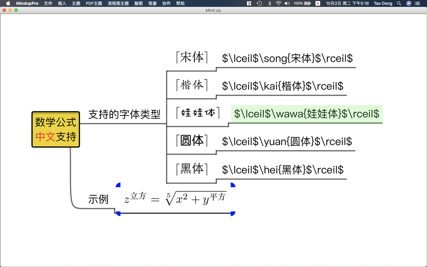This screenshot has height=267, width=427.
Task: Click the Siri icon
Action: click(x=409, y=3)
